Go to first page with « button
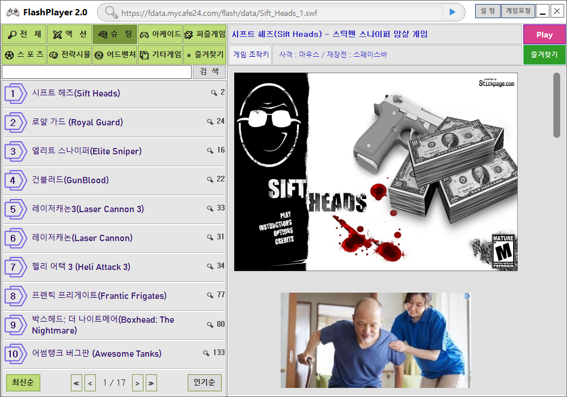The height and width of the screenshot is (397, 567). click(77, 383)
